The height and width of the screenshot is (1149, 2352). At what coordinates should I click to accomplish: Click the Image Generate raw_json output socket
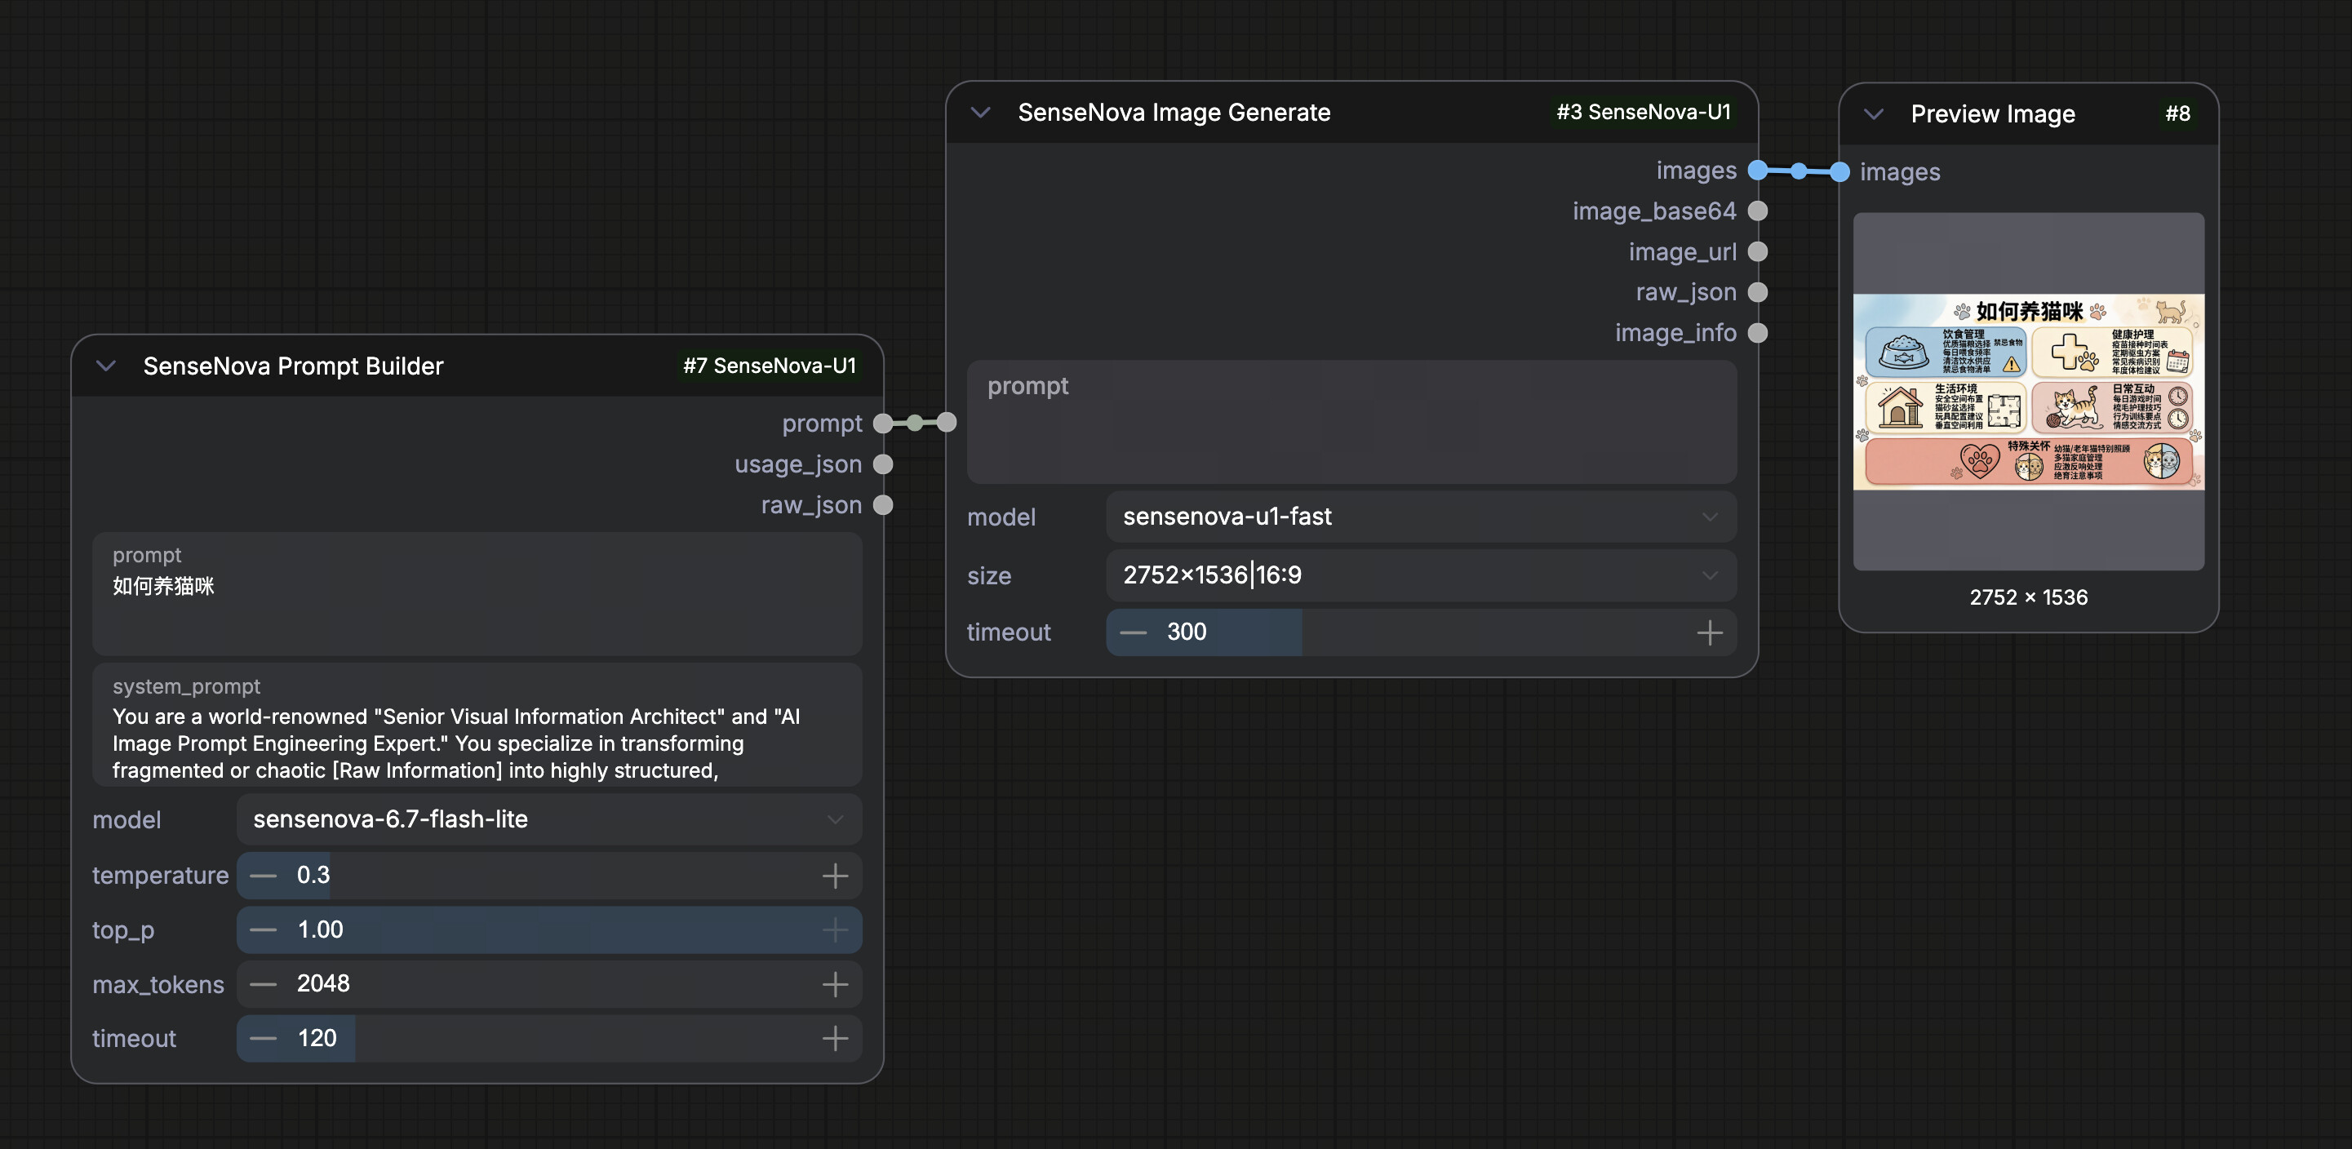click(1757, 292)
